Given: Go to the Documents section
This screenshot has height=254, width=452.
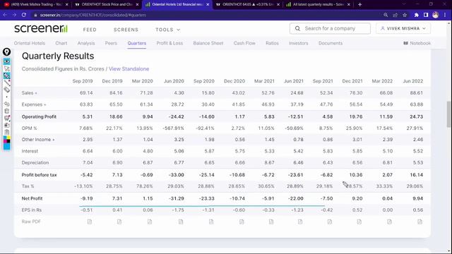Looking at the screenshot, I should click(331, 43).
